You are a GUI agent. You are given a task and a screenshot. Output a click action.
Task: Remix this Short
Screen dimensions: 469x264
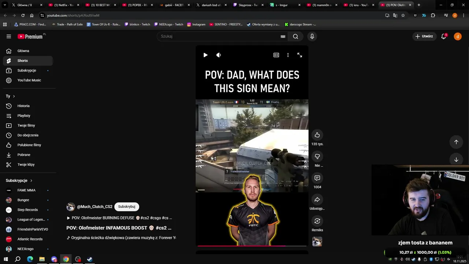pos(317,221)
